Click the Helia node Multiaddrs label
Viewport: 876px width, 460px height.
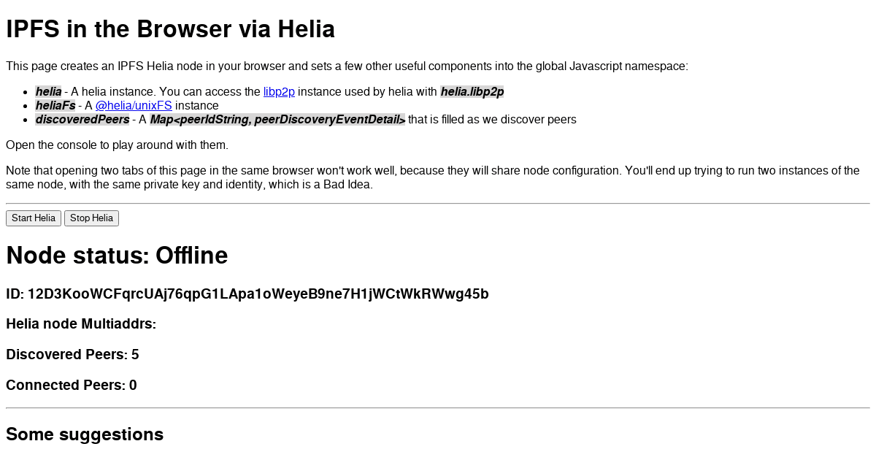pos(80,323)
